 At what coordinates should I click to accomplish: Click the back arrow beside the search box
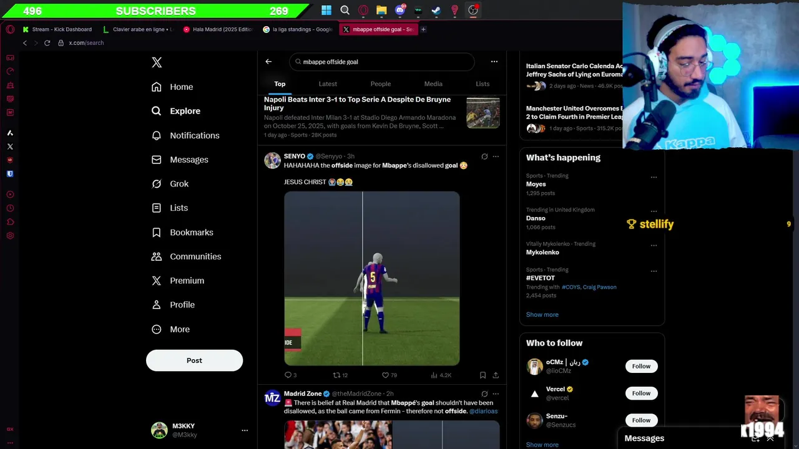[x=268, y=62]
